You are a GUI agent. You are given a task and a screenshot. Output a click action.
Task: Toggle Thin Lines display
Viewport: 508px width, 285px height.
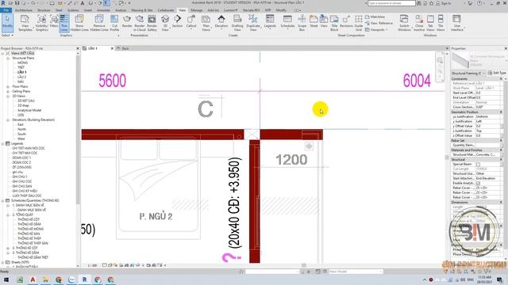64,23
